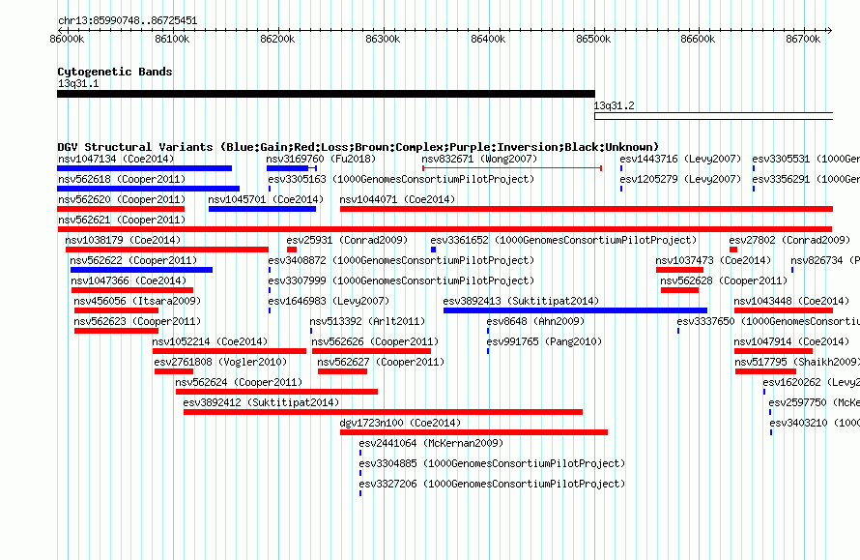860x560 pixels.
Task: Select the esv3408872 variant label
Action: click(x=401, y=260)
